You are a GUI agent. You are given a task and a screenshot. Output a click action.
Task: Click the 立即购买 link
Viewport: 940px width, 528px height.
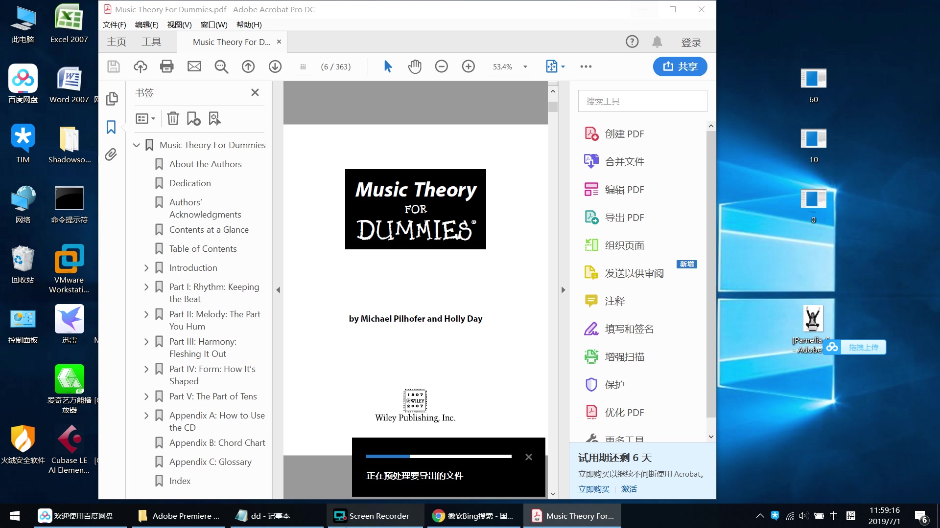(x=594, y=489)
